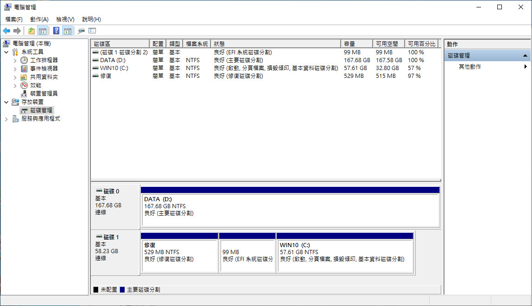The width and height of the screenshot is (532, 306).
Task: Open the 檔案(F) menu
Action: (14, 19)
